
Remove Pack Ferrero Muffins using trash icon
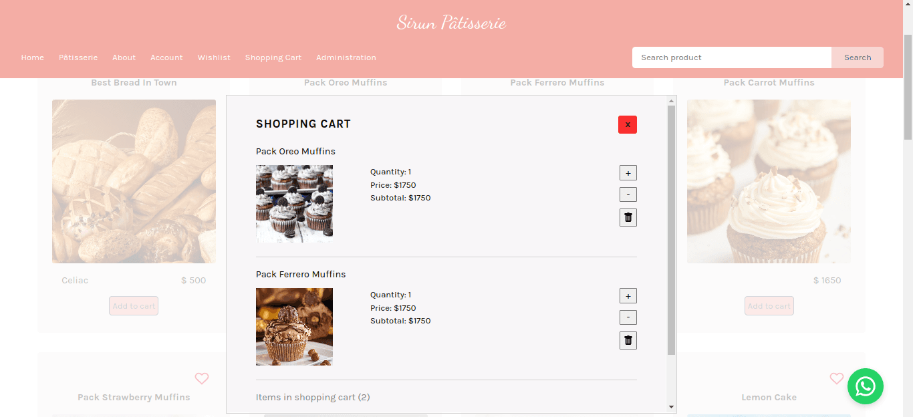pos(628,340)
